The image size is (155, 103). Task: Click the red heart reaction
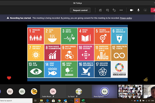[x=9, y=78]
